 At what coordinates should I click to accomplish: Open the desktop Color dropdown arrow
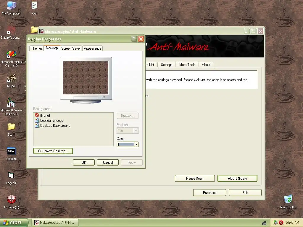click(136, 144)
